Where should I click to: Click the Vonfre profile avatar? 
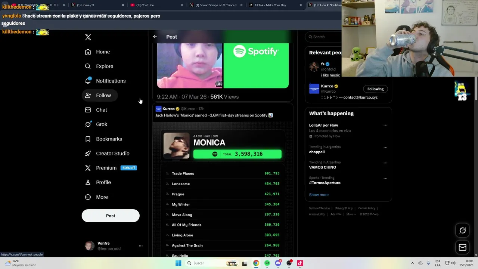[x=90, y=246]
